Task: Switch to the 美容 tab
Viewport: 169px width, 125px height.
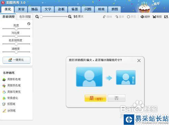Action: [21, 9]
